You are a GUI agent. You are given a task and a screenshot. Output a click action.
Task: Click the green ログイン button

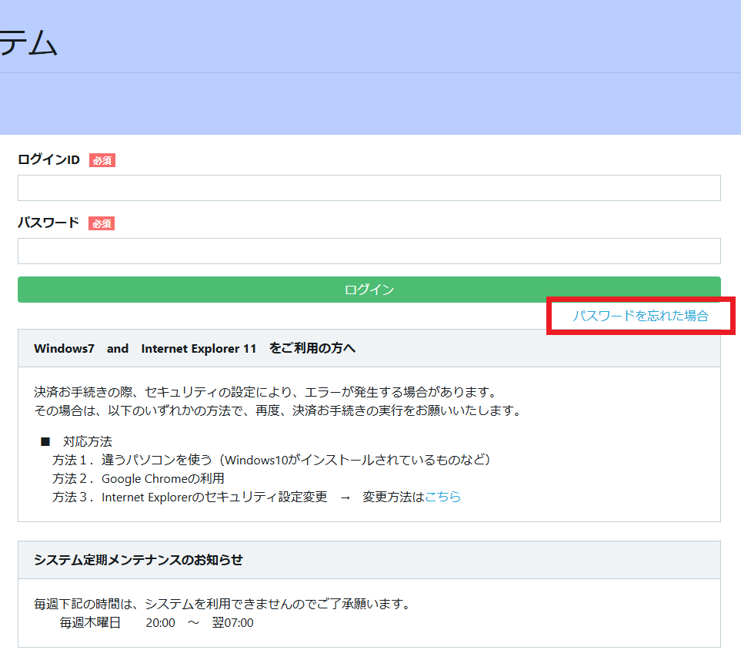369,289
